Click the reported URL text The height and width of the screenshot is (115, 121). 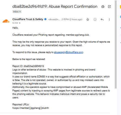(x=30, y=108)
